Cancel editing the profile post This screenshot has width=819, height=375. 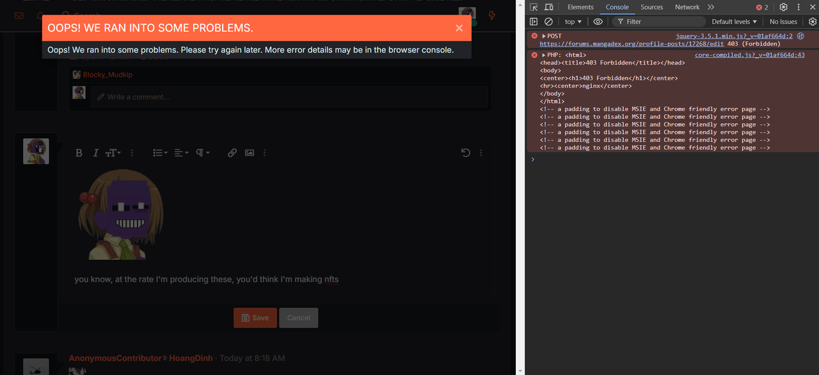point(299,318)
